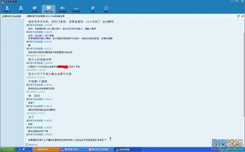
Task: Click the sender line timestamped 11:42:39
Action: pos(39,25)
